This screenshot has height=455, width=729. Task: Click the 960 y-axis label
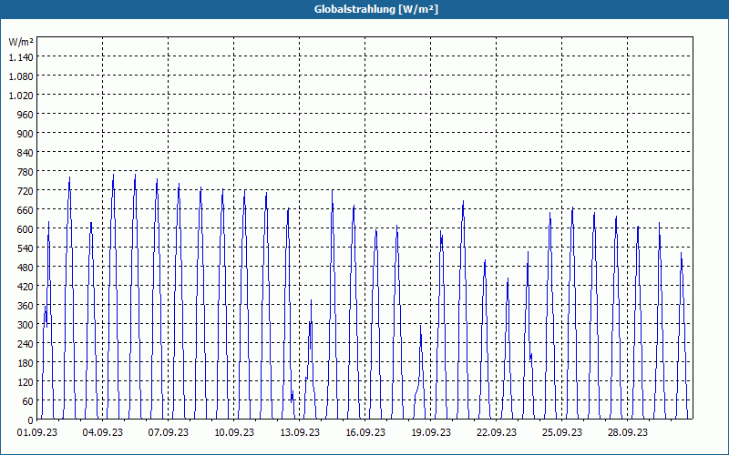click(26, 115)
